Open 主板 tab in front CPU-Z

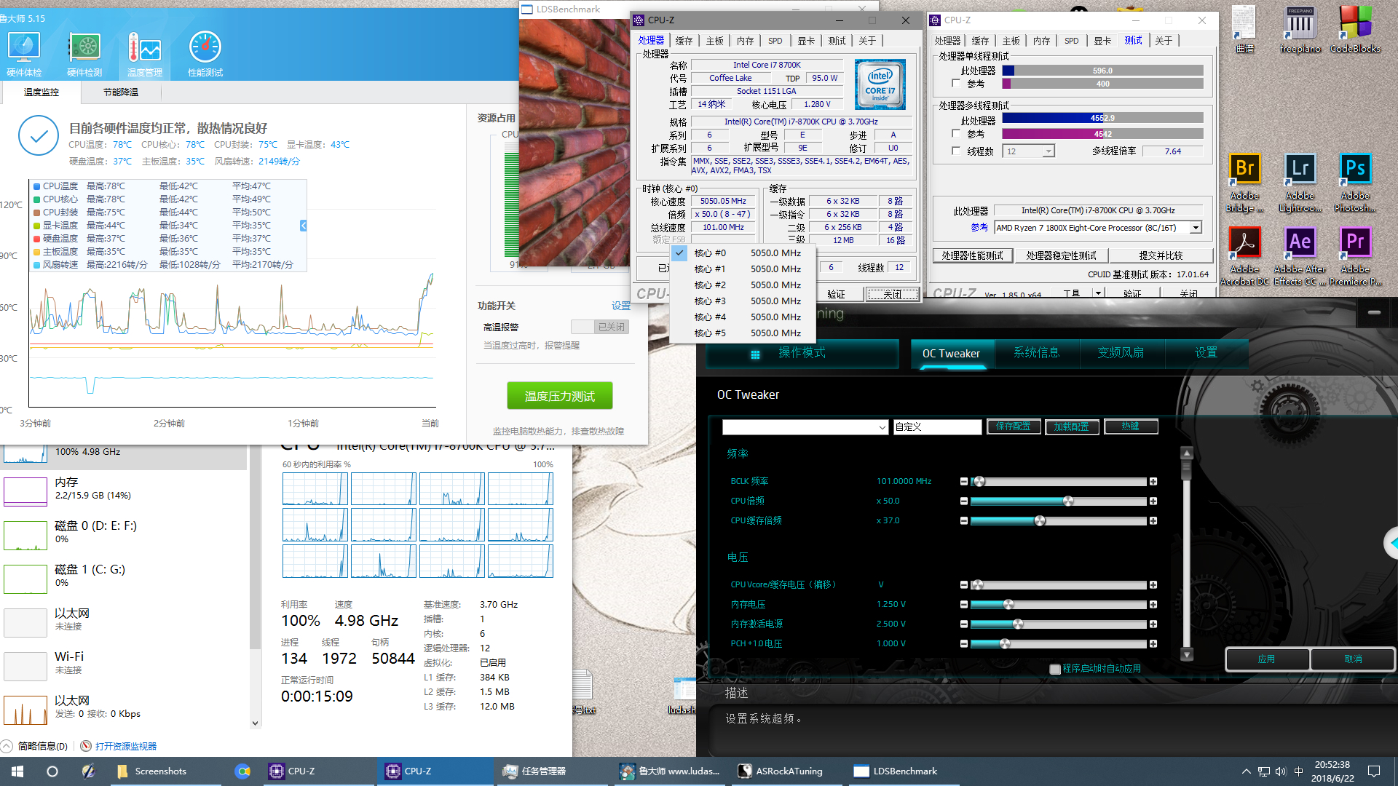[x=714, y=41]
